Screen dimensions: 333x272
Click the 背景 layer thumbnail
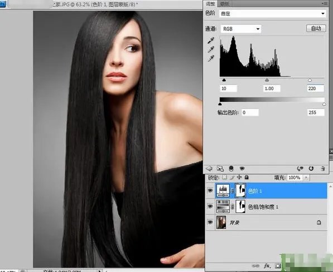[221, 222]
